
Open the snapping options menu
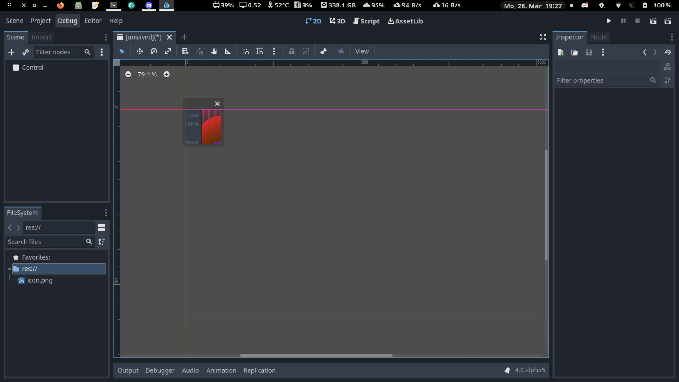274,51
